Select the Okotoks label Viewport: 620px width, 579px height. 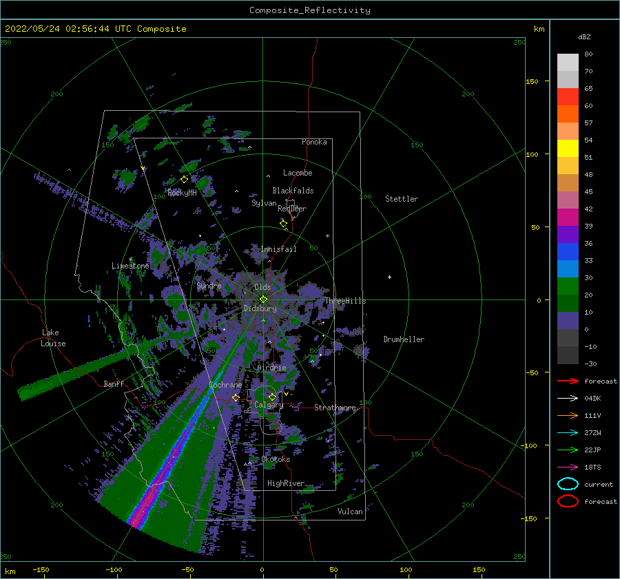click(x=276, y=459)
